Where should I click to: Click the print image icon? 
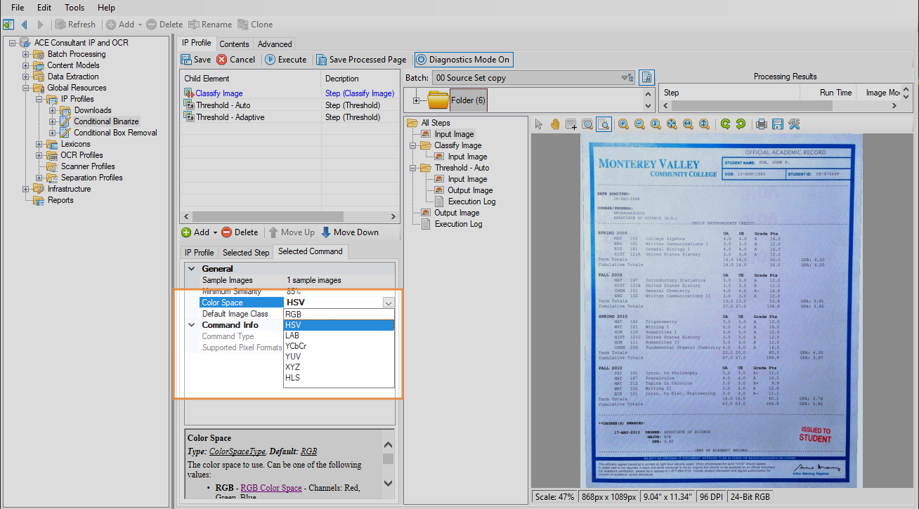tap(761, 124)
